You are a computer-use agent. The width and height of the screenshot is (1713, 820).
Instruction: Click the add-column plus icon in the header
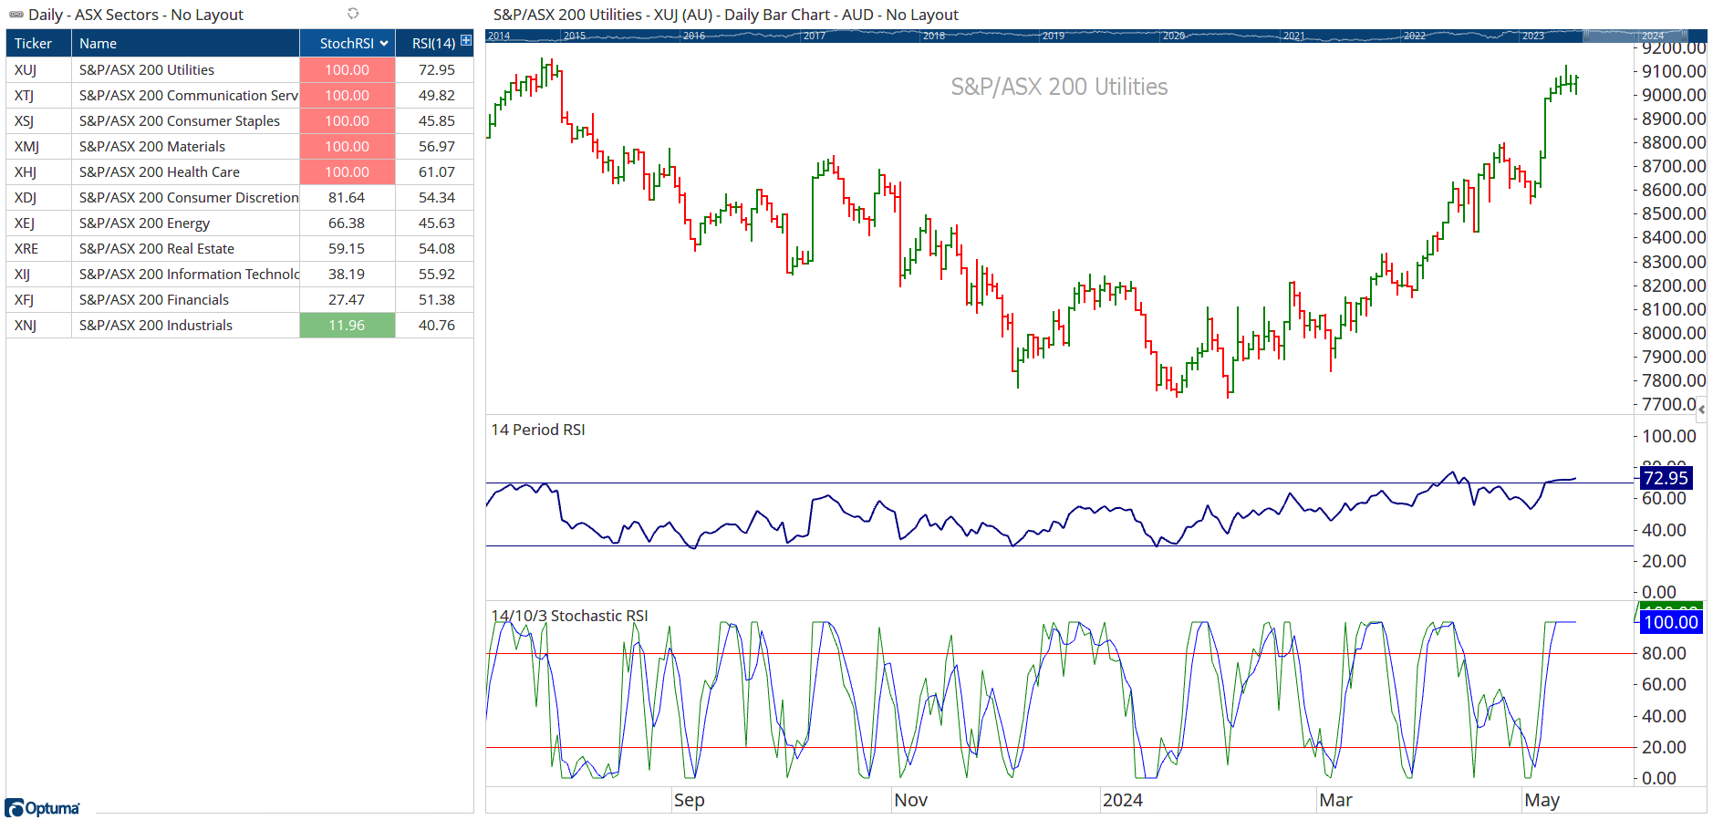click(466, 40)
